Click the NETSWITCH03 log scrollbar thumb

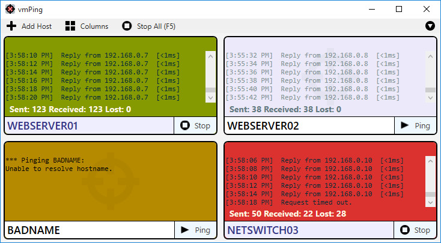coord(430,194)
